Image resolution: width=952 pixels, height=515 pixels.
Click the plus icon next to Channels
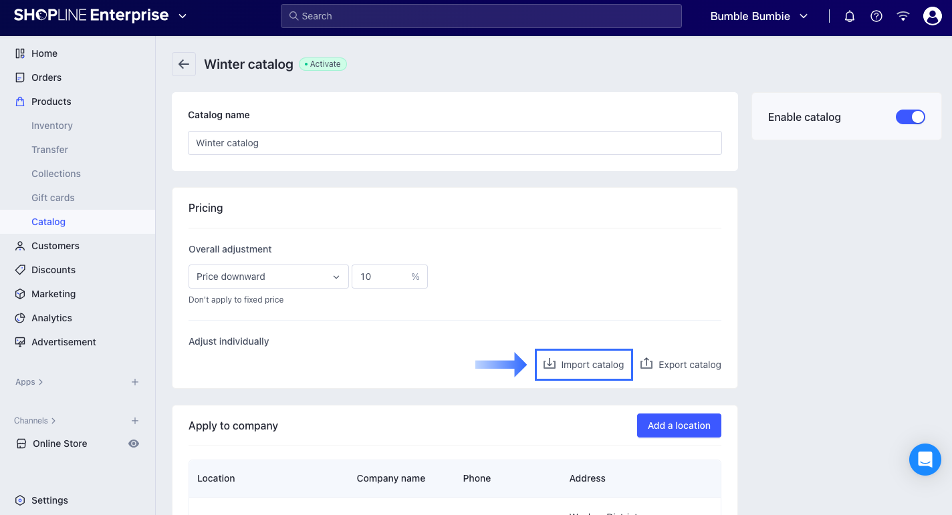point(135,421)
